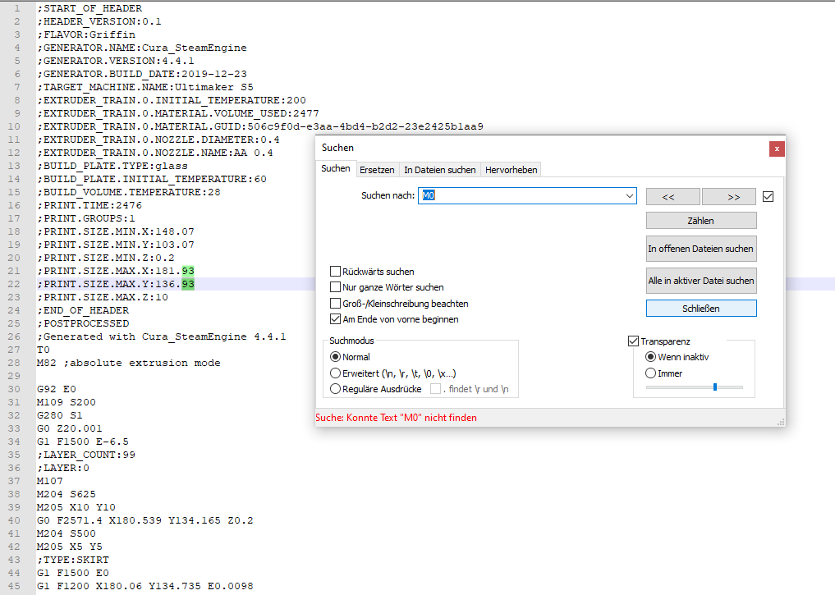Select Reguläre Ausdrücke mode
The width and height of the screenshot is (835, 595).
tap(336, 388)
